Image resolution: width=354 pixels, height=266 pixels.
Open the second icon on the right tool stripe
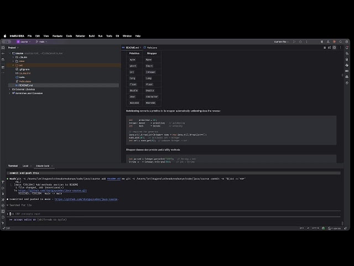click(x=347, y=54)
